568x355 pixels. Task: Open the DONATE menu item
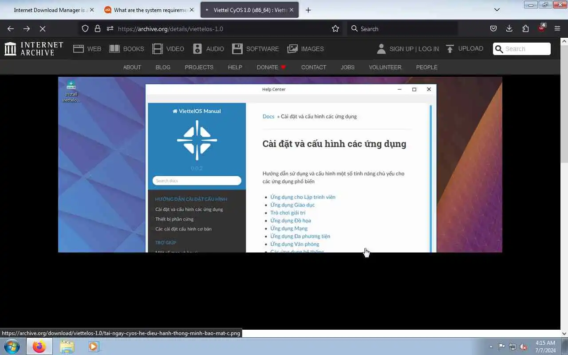[271, 67]
